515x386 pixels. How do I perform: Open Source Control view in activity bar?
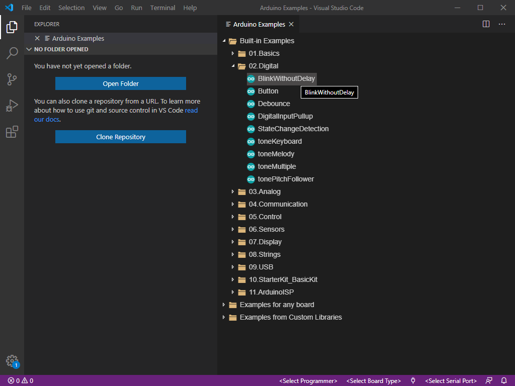tap(12, 79)
